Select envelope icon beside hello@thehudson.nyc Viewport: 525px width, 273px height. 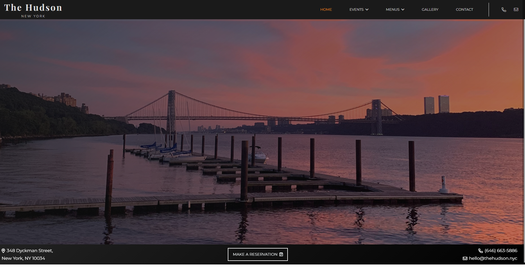(465, 258)
